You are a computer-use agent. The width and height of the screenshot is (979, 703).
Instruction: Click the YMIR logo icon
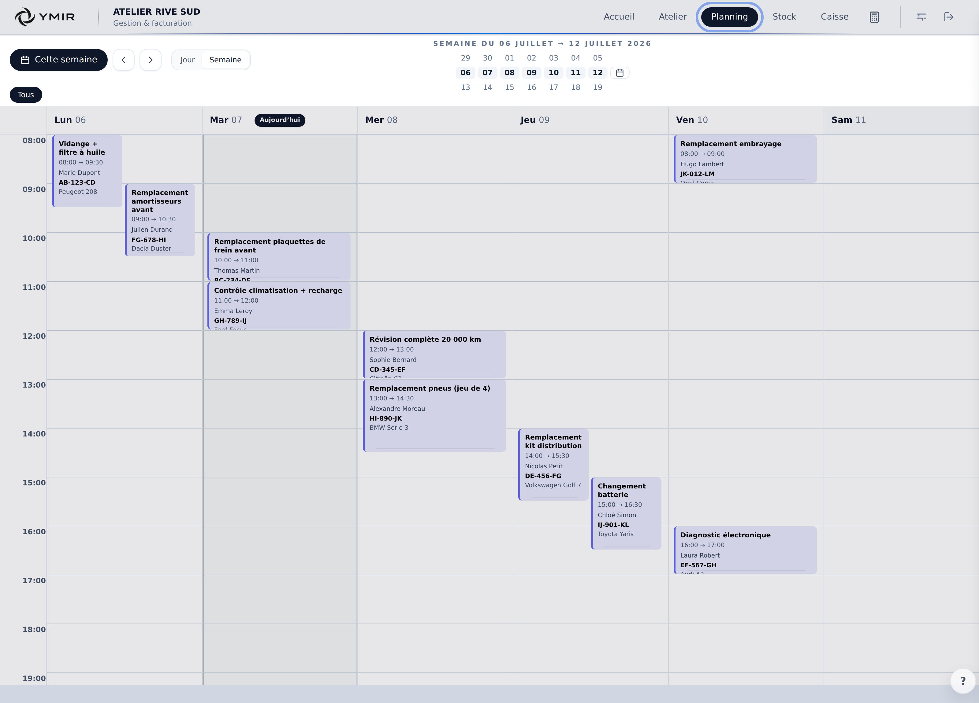point(24,17)
